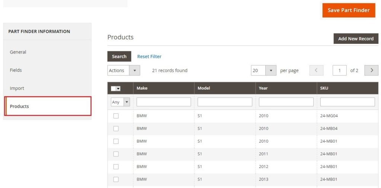Select the BMW S1 2011 row checkbox
This screenshot has width=381, height=188.
(x=116, y=154)
